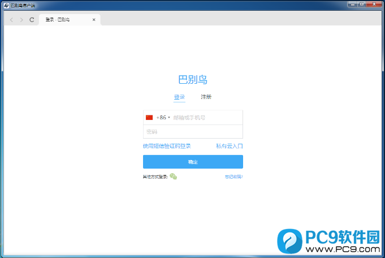Switch to the 登录 login tab
Screen dimensions: 385x258
[179, 97]
